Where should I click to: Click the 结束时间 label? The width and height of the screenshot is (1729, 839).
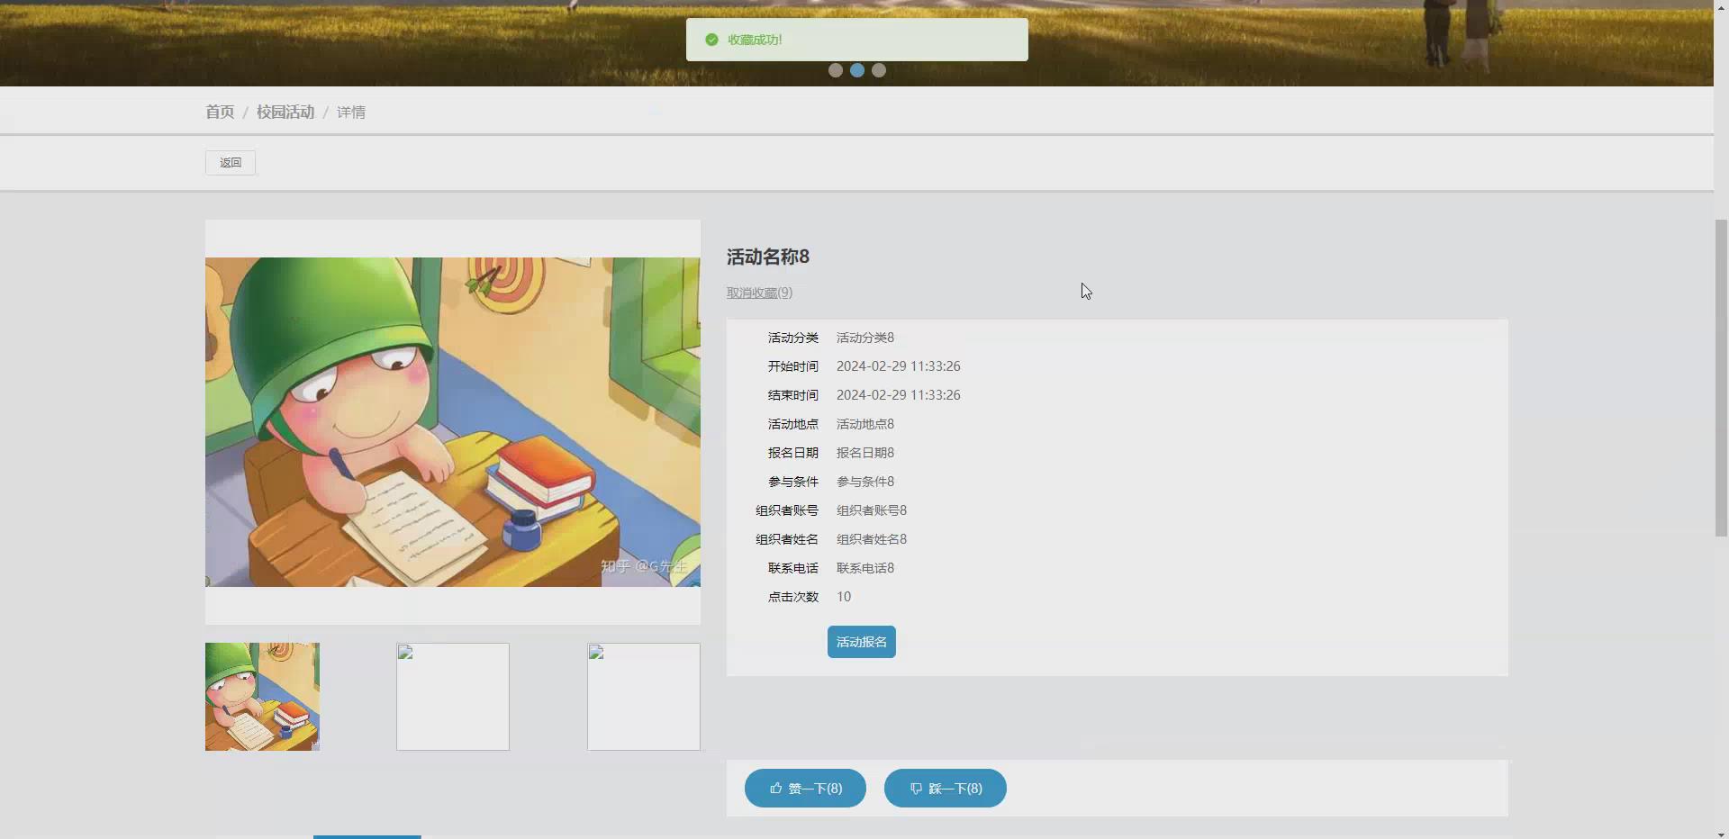[x=793, y=395]
